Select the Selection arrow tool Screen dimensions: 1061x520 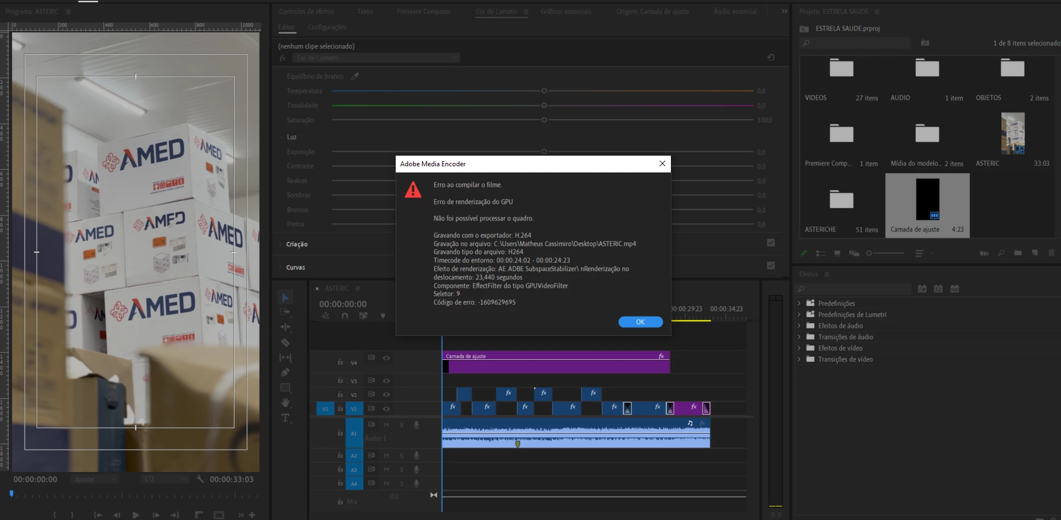tap(285, 297)
